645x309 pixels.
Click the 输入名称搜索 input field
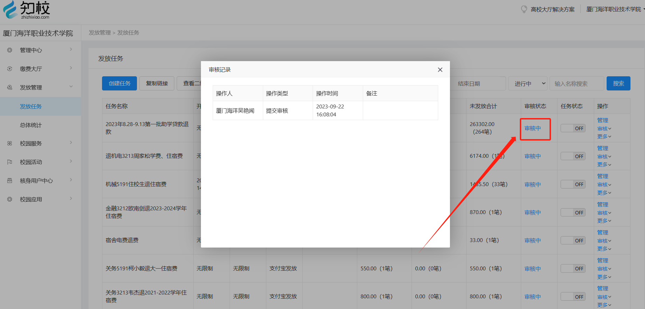pyautogui.click(x=577, y=84)
